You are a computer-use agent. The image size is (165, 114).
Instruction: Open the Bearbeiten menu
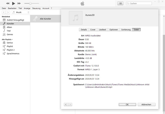[x=12, y=8]
